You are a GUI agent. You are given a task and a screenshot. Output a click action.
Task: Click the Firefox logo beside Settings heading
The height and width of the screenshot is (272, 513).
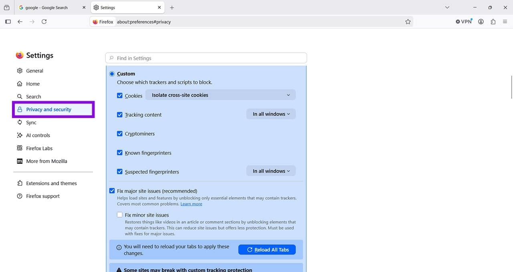click(x=20, y=55)
